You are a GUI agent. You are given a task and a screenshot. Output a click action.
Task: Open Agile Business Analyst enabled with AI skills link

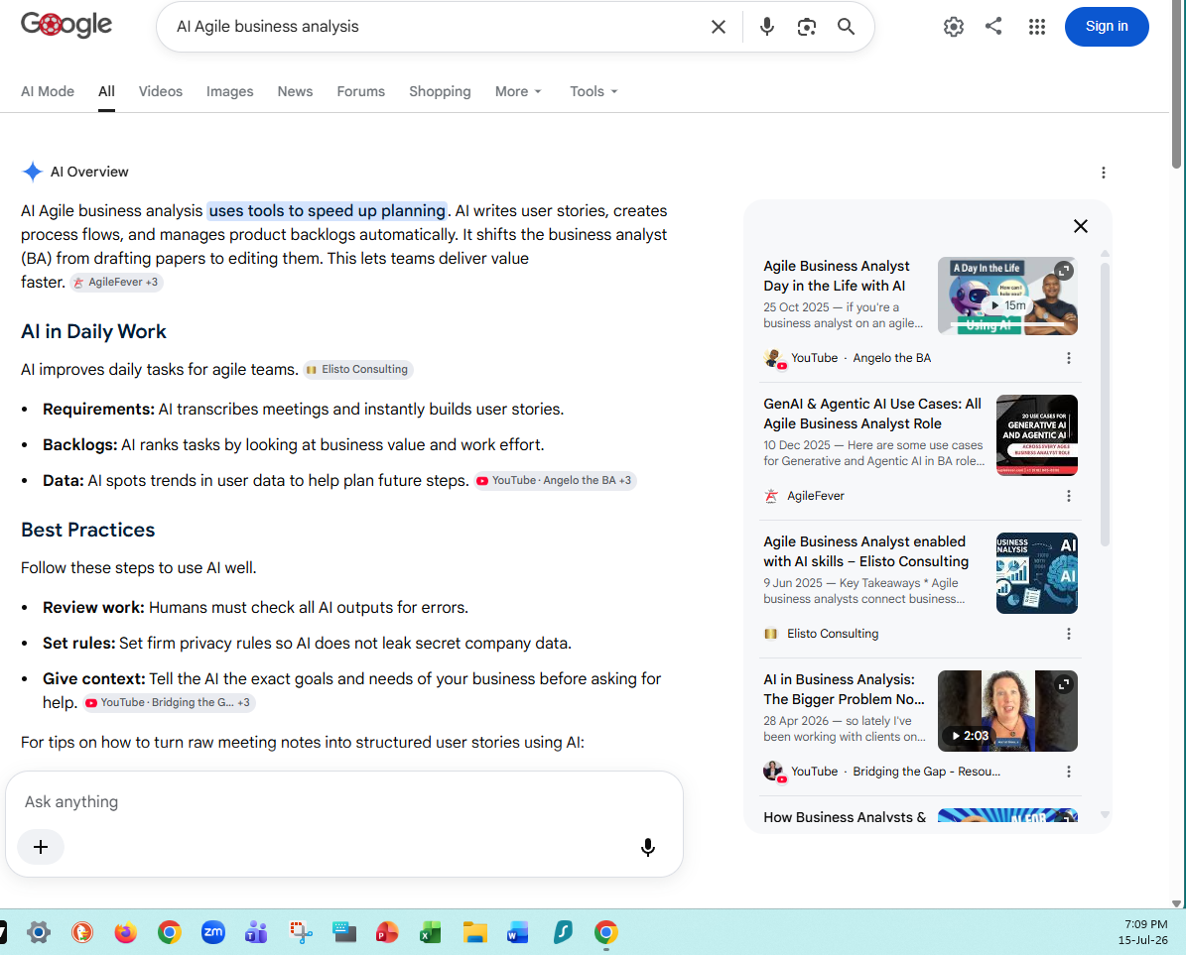[866, 551]
